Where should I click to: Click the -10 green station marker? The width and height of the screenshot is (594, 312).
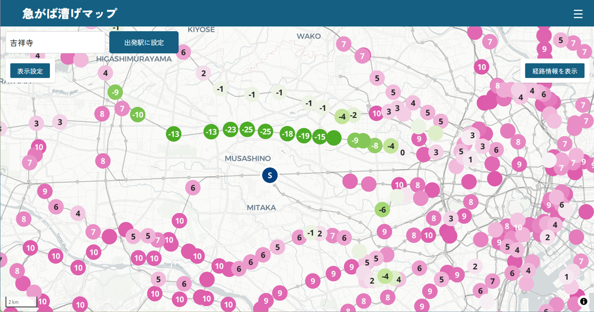(x=138, y=115)
